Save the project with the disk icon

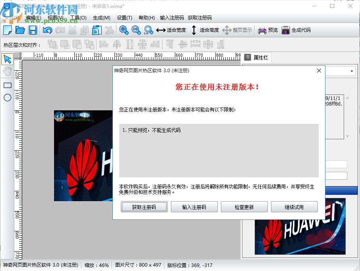tap(33, 30)
